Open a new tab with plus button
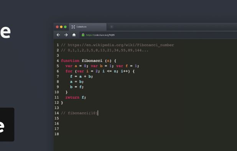The height and width of the screenshot is (151, 237). 112,27
